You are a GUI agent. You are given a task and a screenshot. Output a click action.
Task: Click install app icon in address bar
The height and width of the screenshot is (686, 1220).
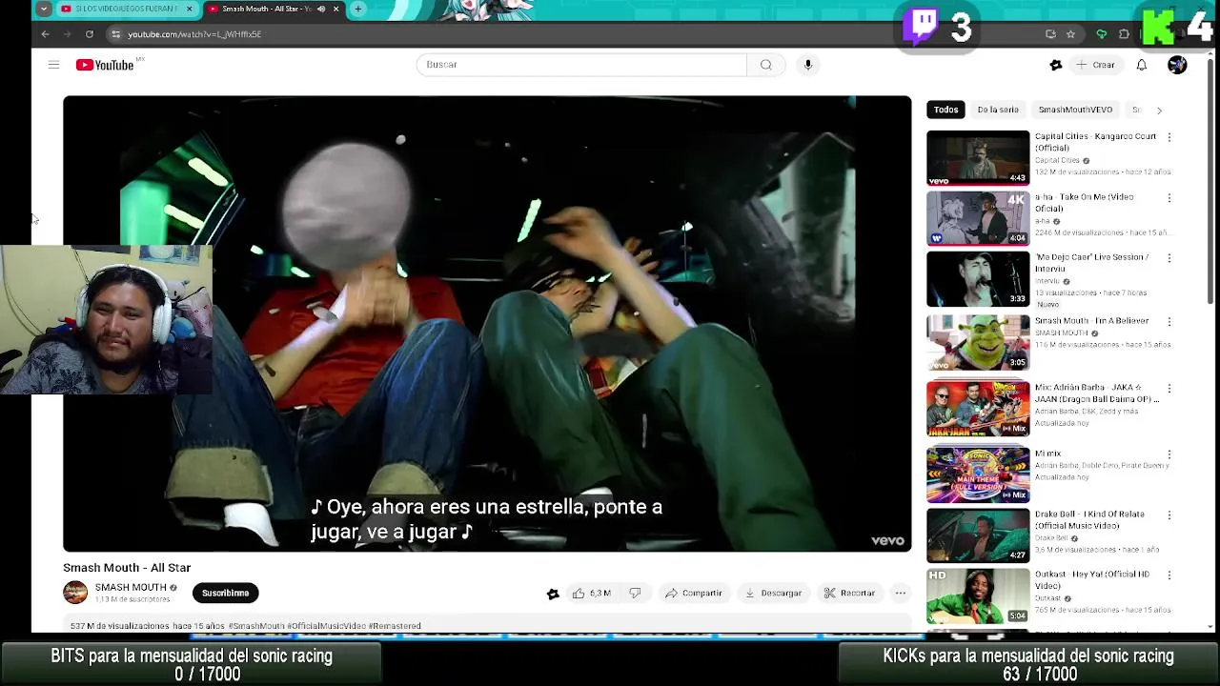coord(1050,34)
